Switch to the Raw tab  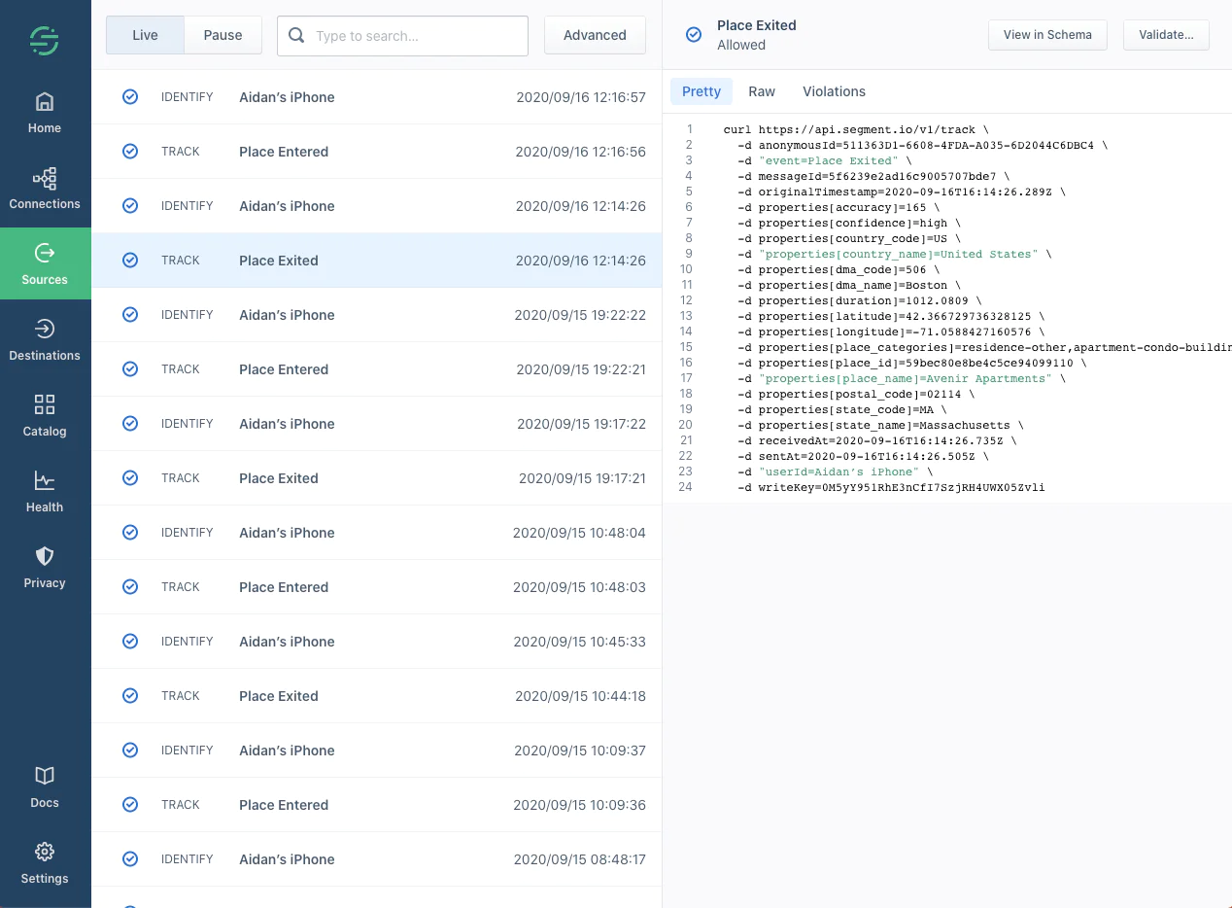(x=762, y=90)
